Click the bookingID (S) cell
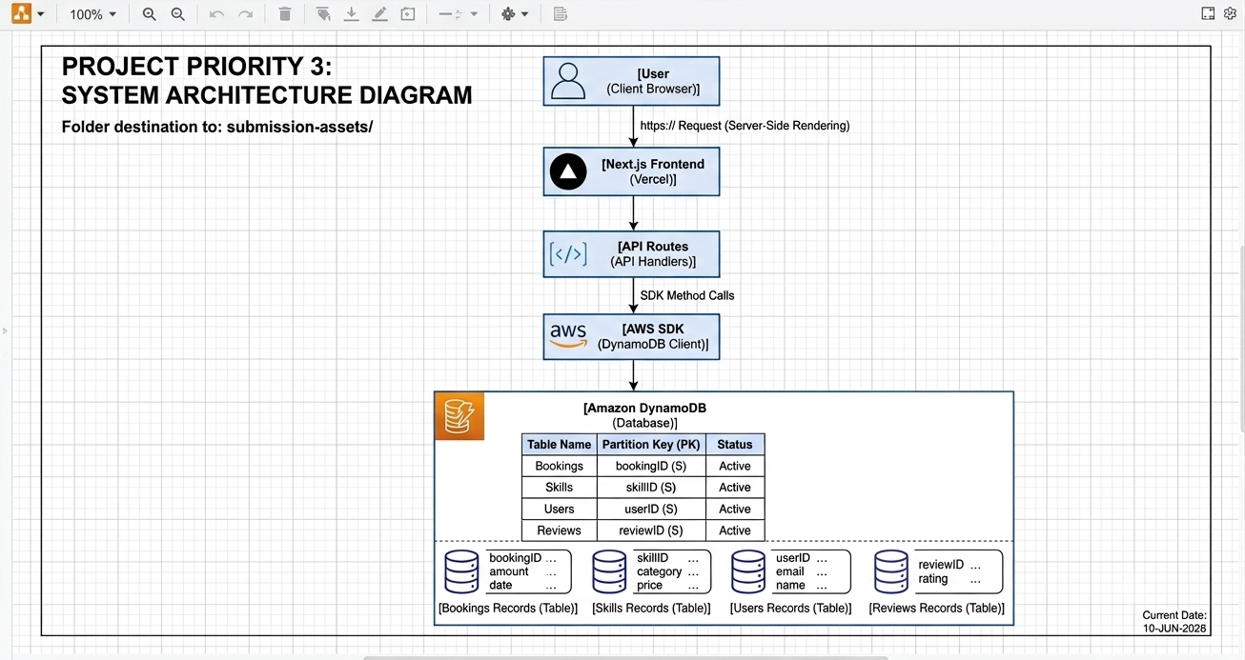The width and height of the screenshot is (1245, 660). pos(651,466)
